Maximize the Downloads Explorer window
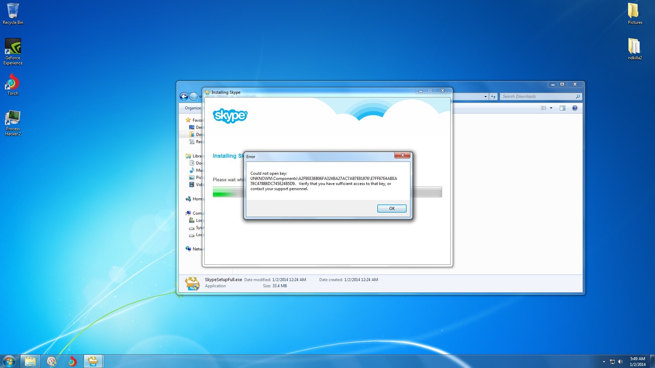This screenshot has width=655, height=368. click(562, 84)
